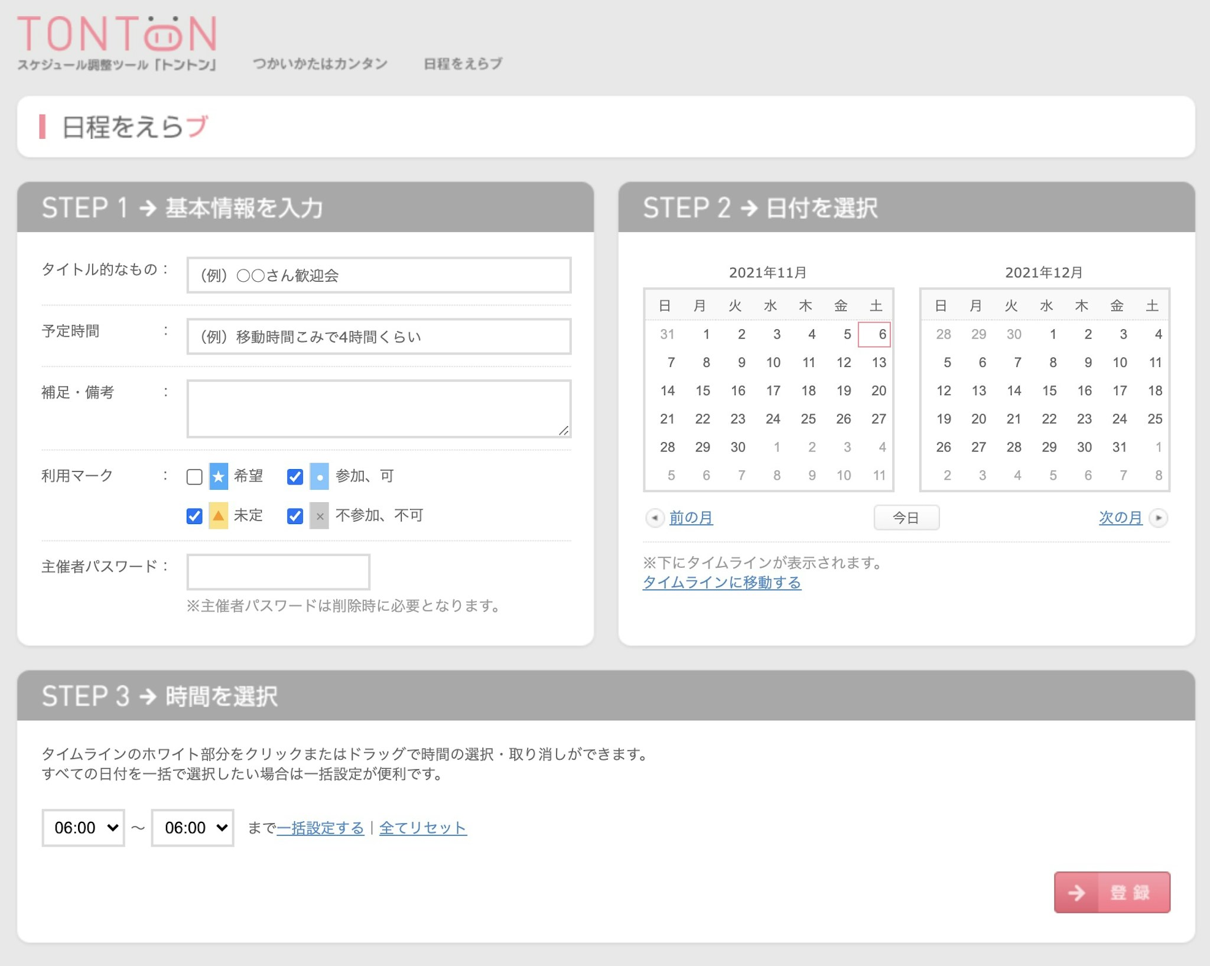Uncheck the 未定 checkbox
Image resolution: width=1210 pixels, height=966 pixels.
194,516
